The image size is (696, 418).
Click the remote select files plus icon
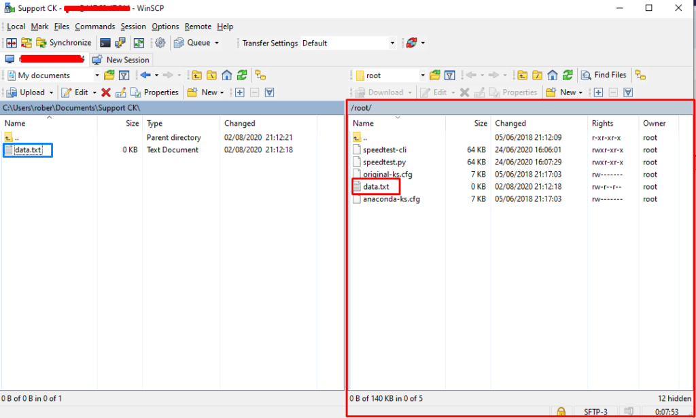click(598, 92)
